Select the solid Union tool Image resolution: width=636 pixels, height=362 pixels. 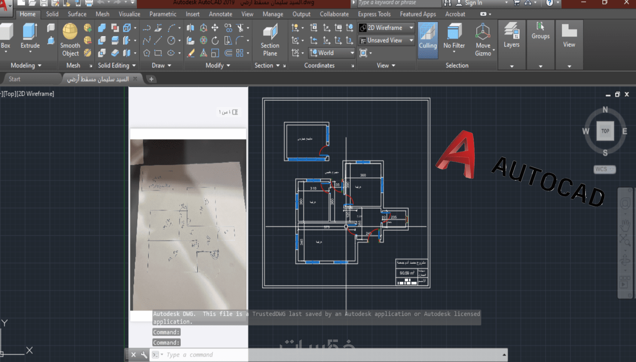point(102,28)
